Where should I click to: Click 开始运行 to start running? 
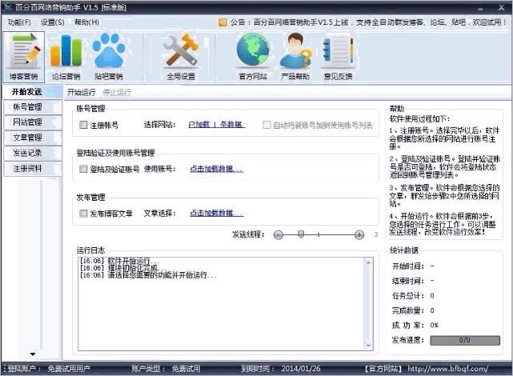tap(82, 93)
